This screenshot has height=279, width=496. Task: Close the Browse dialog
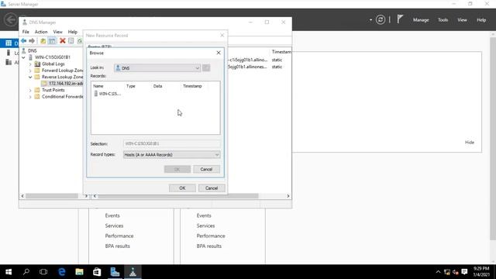pos(219,53)
